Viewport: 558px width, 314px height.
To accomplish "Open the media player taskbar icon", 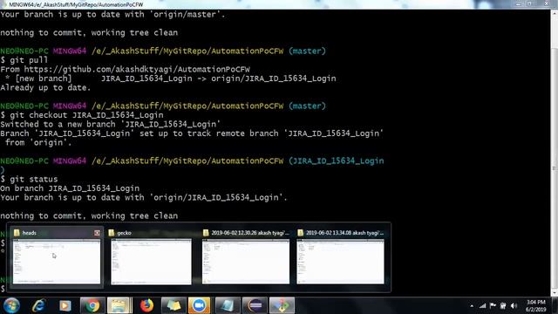I will [65, 305].
